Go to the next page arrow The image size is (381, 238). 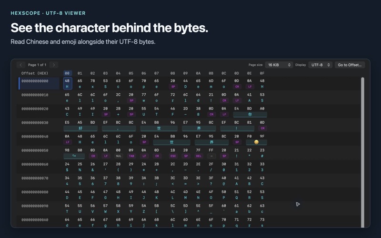pyautogui.click(x=54, y=65)
